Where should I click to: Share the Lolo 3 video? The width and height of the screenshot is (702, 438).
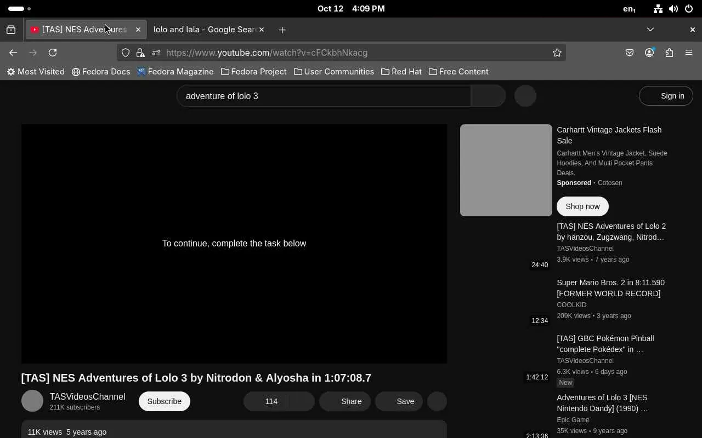[x=345, y=401]
